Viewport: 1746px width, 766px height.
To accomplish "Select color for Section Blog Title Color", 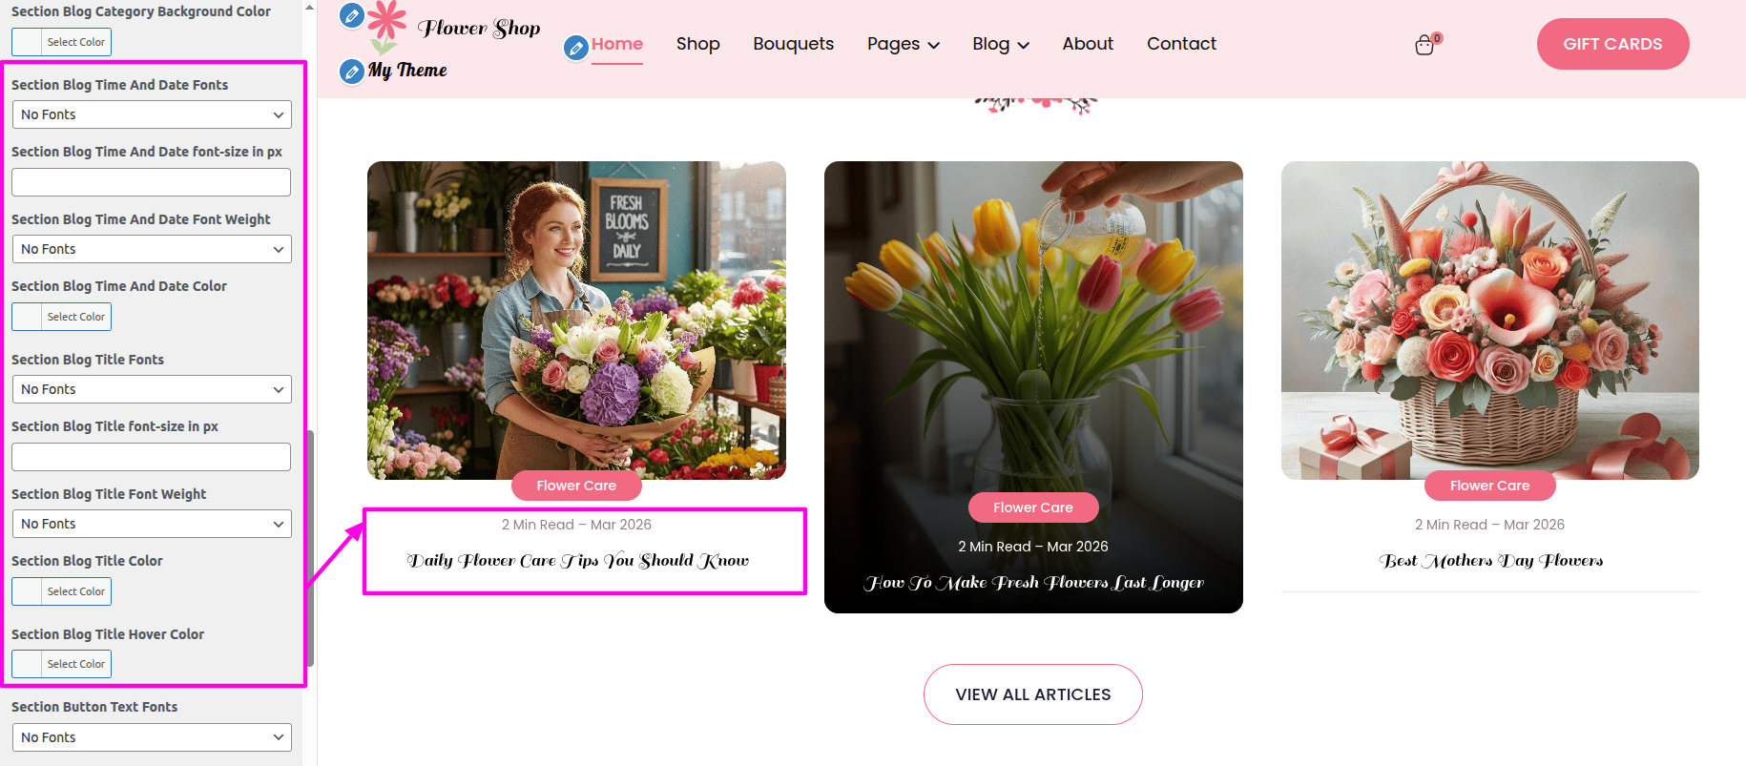I will (x=62, y=591).
